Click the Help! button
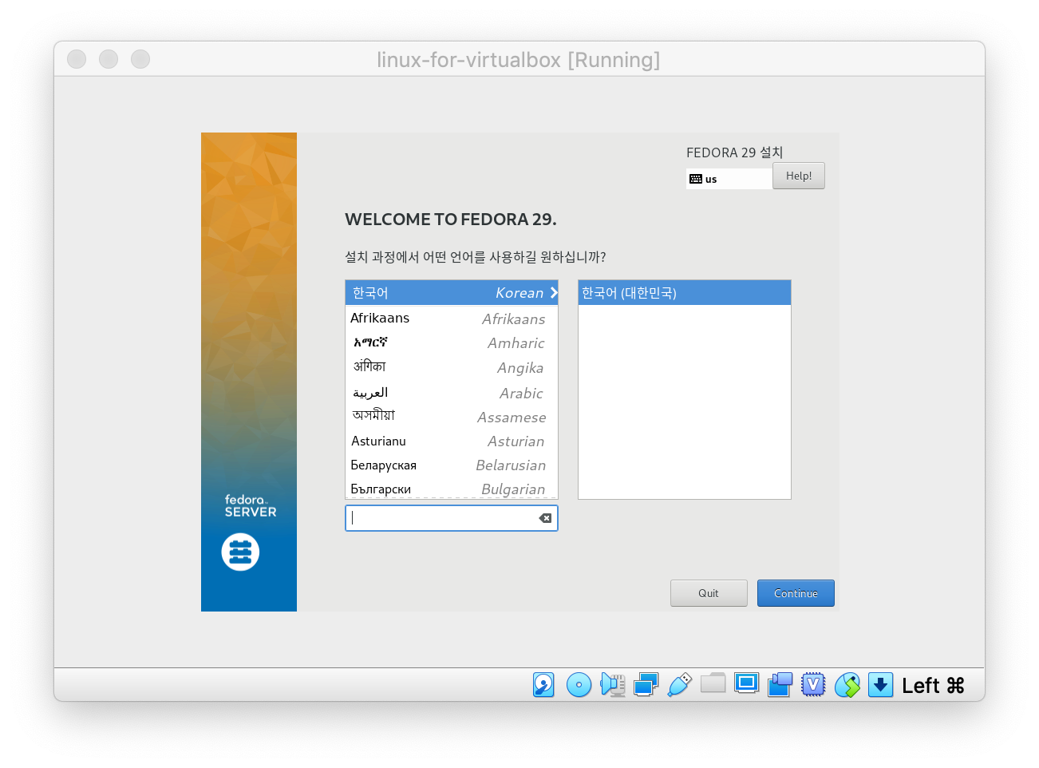Image resolution: width=1039 pixels, height=768 pixels. tap(799, 176)
